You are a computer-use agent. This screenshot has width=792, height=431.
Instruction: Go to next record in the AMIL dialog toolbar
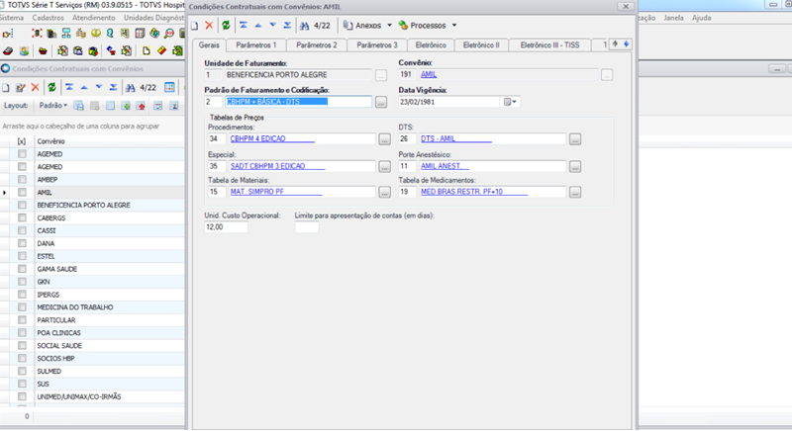tap(273, 25)
